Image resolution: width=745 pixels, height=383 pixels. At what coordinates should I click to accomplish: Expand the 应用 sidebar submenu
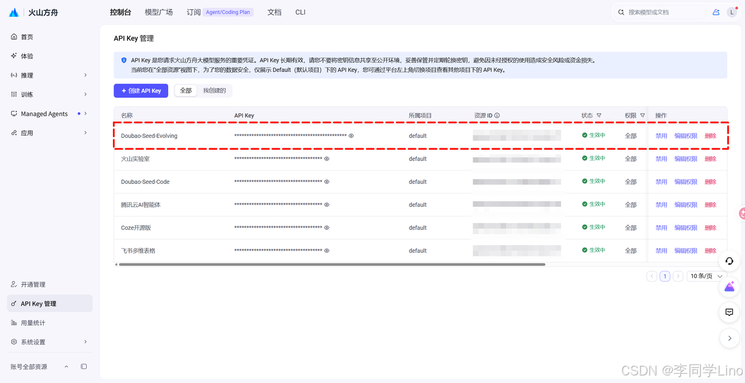pyautogui.click(x=86, y=133)
